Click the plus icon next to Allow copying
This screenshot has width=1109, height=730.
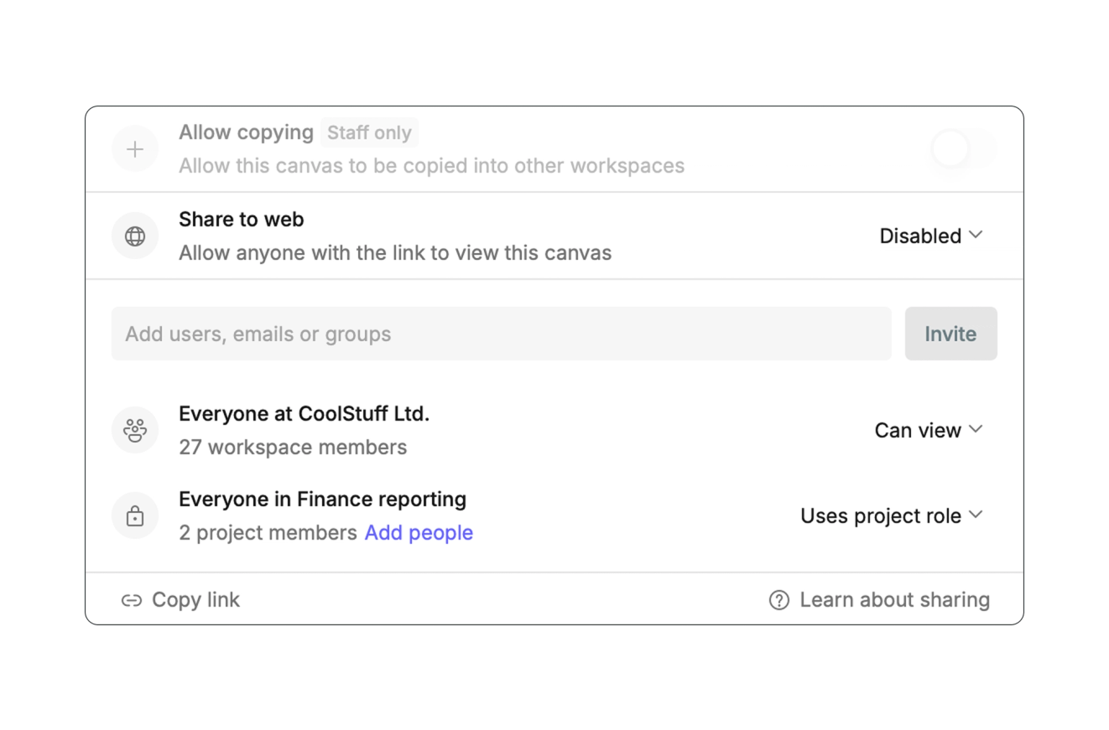134,148
